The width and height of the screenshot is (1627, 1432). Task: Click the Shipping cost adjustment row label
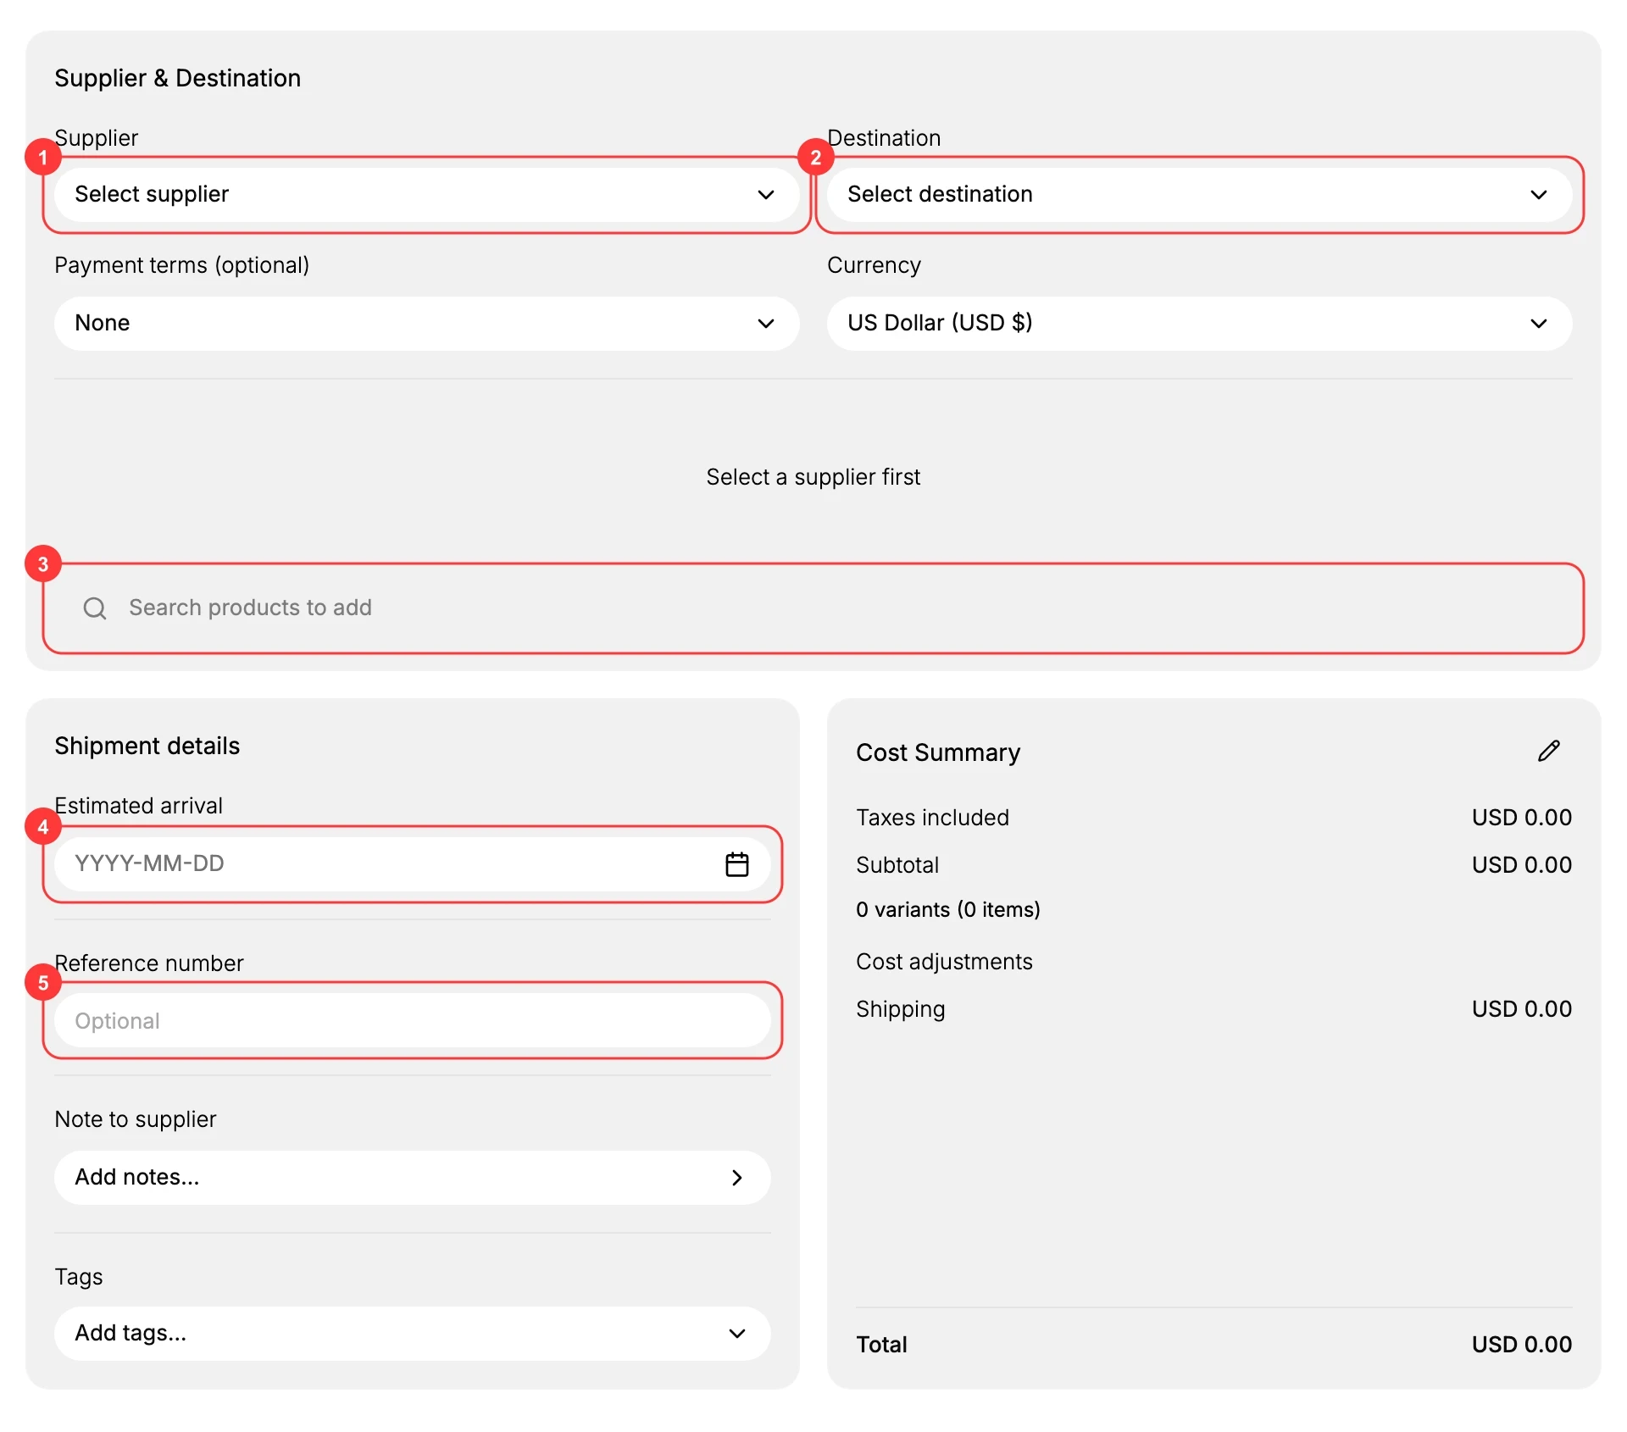coord(900,1009)
